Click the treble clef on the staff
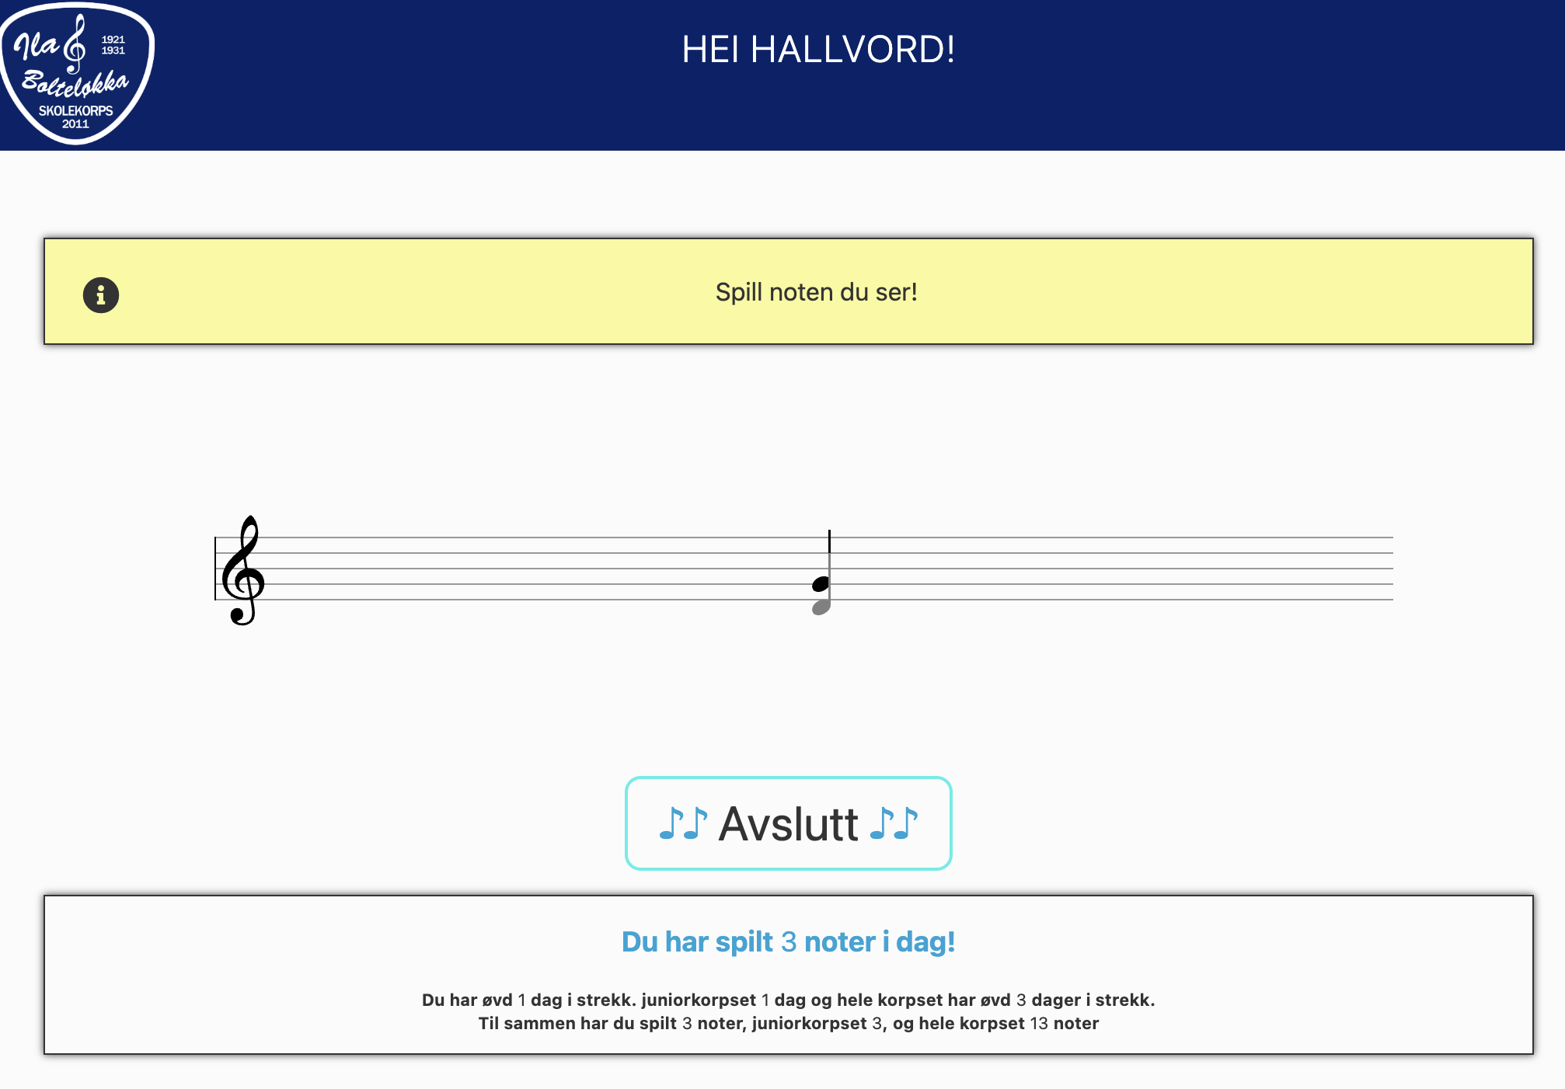1565x1089 pixels. (x=242, y=569)
